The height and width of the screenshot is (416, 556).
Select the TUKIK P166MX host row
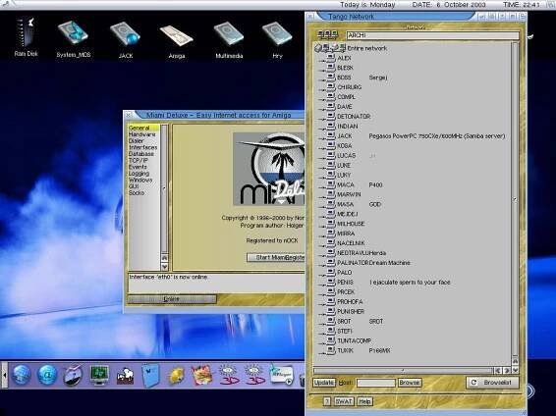point(413,350)
